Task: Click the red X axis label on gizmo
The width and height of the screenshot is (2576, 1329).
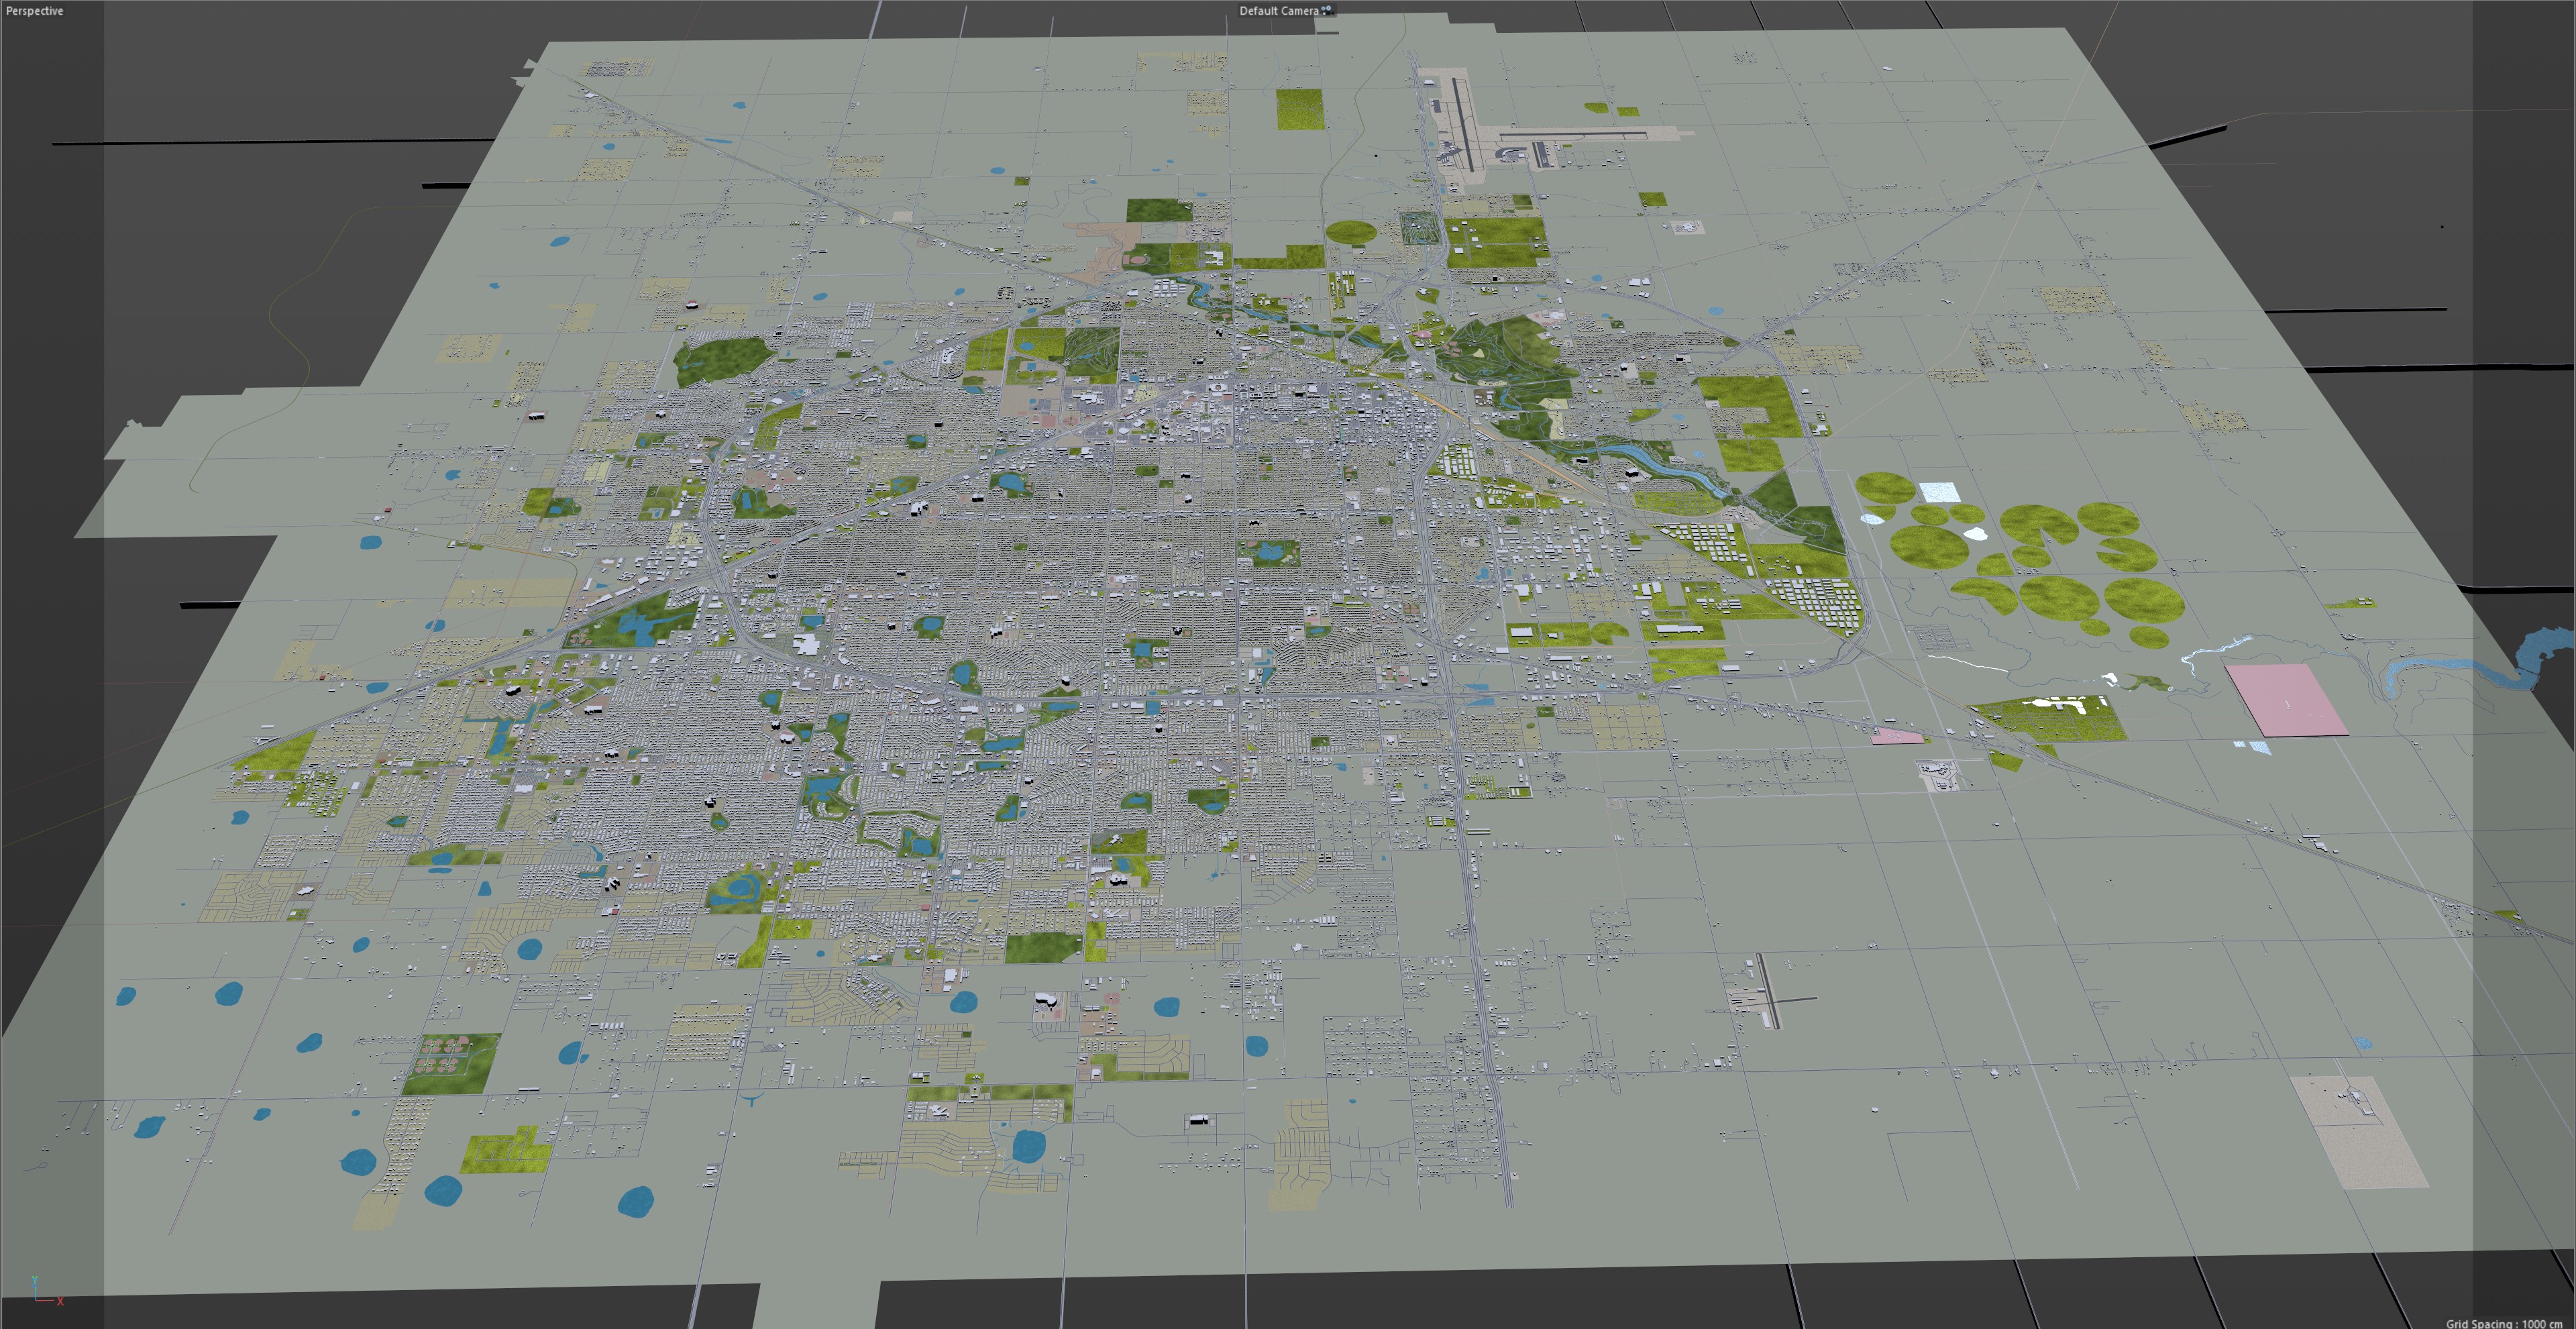Action: [x=61, y=1301]
